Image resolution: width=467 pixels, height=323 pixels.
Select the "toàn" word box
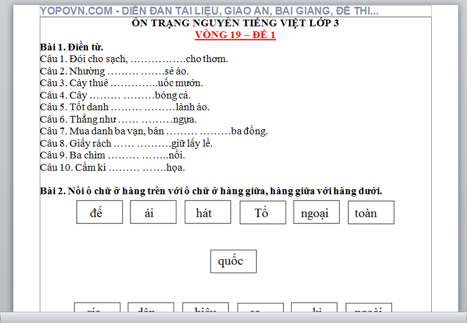coord(371,213)
